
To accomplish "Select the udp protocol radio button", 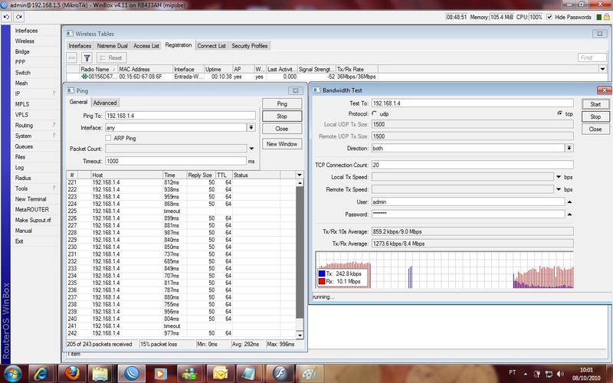I will (x=374, y=113).
